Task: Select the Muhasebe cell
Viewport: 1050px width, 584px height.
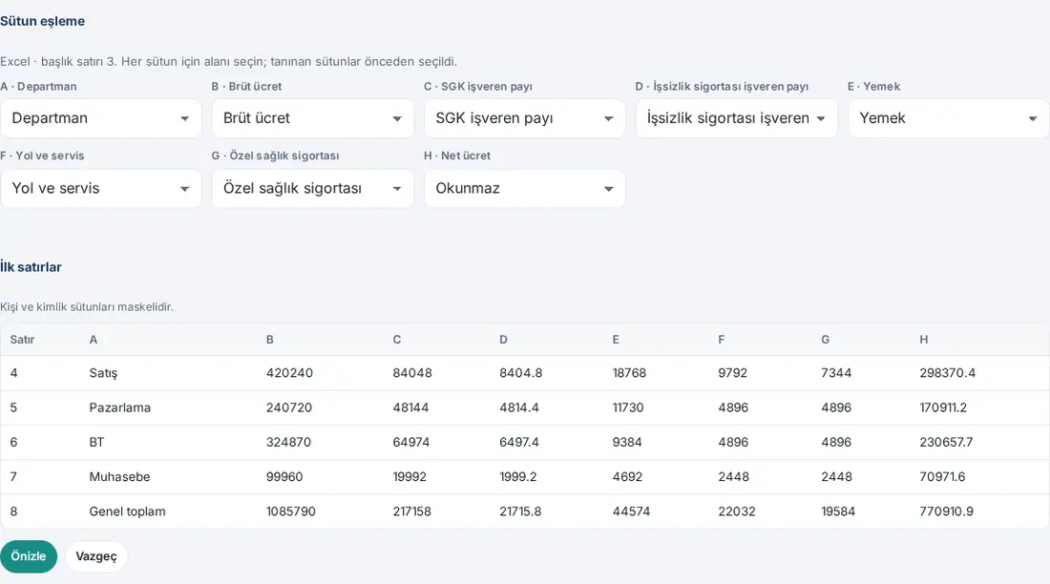Action: click(x=120, y=477)
